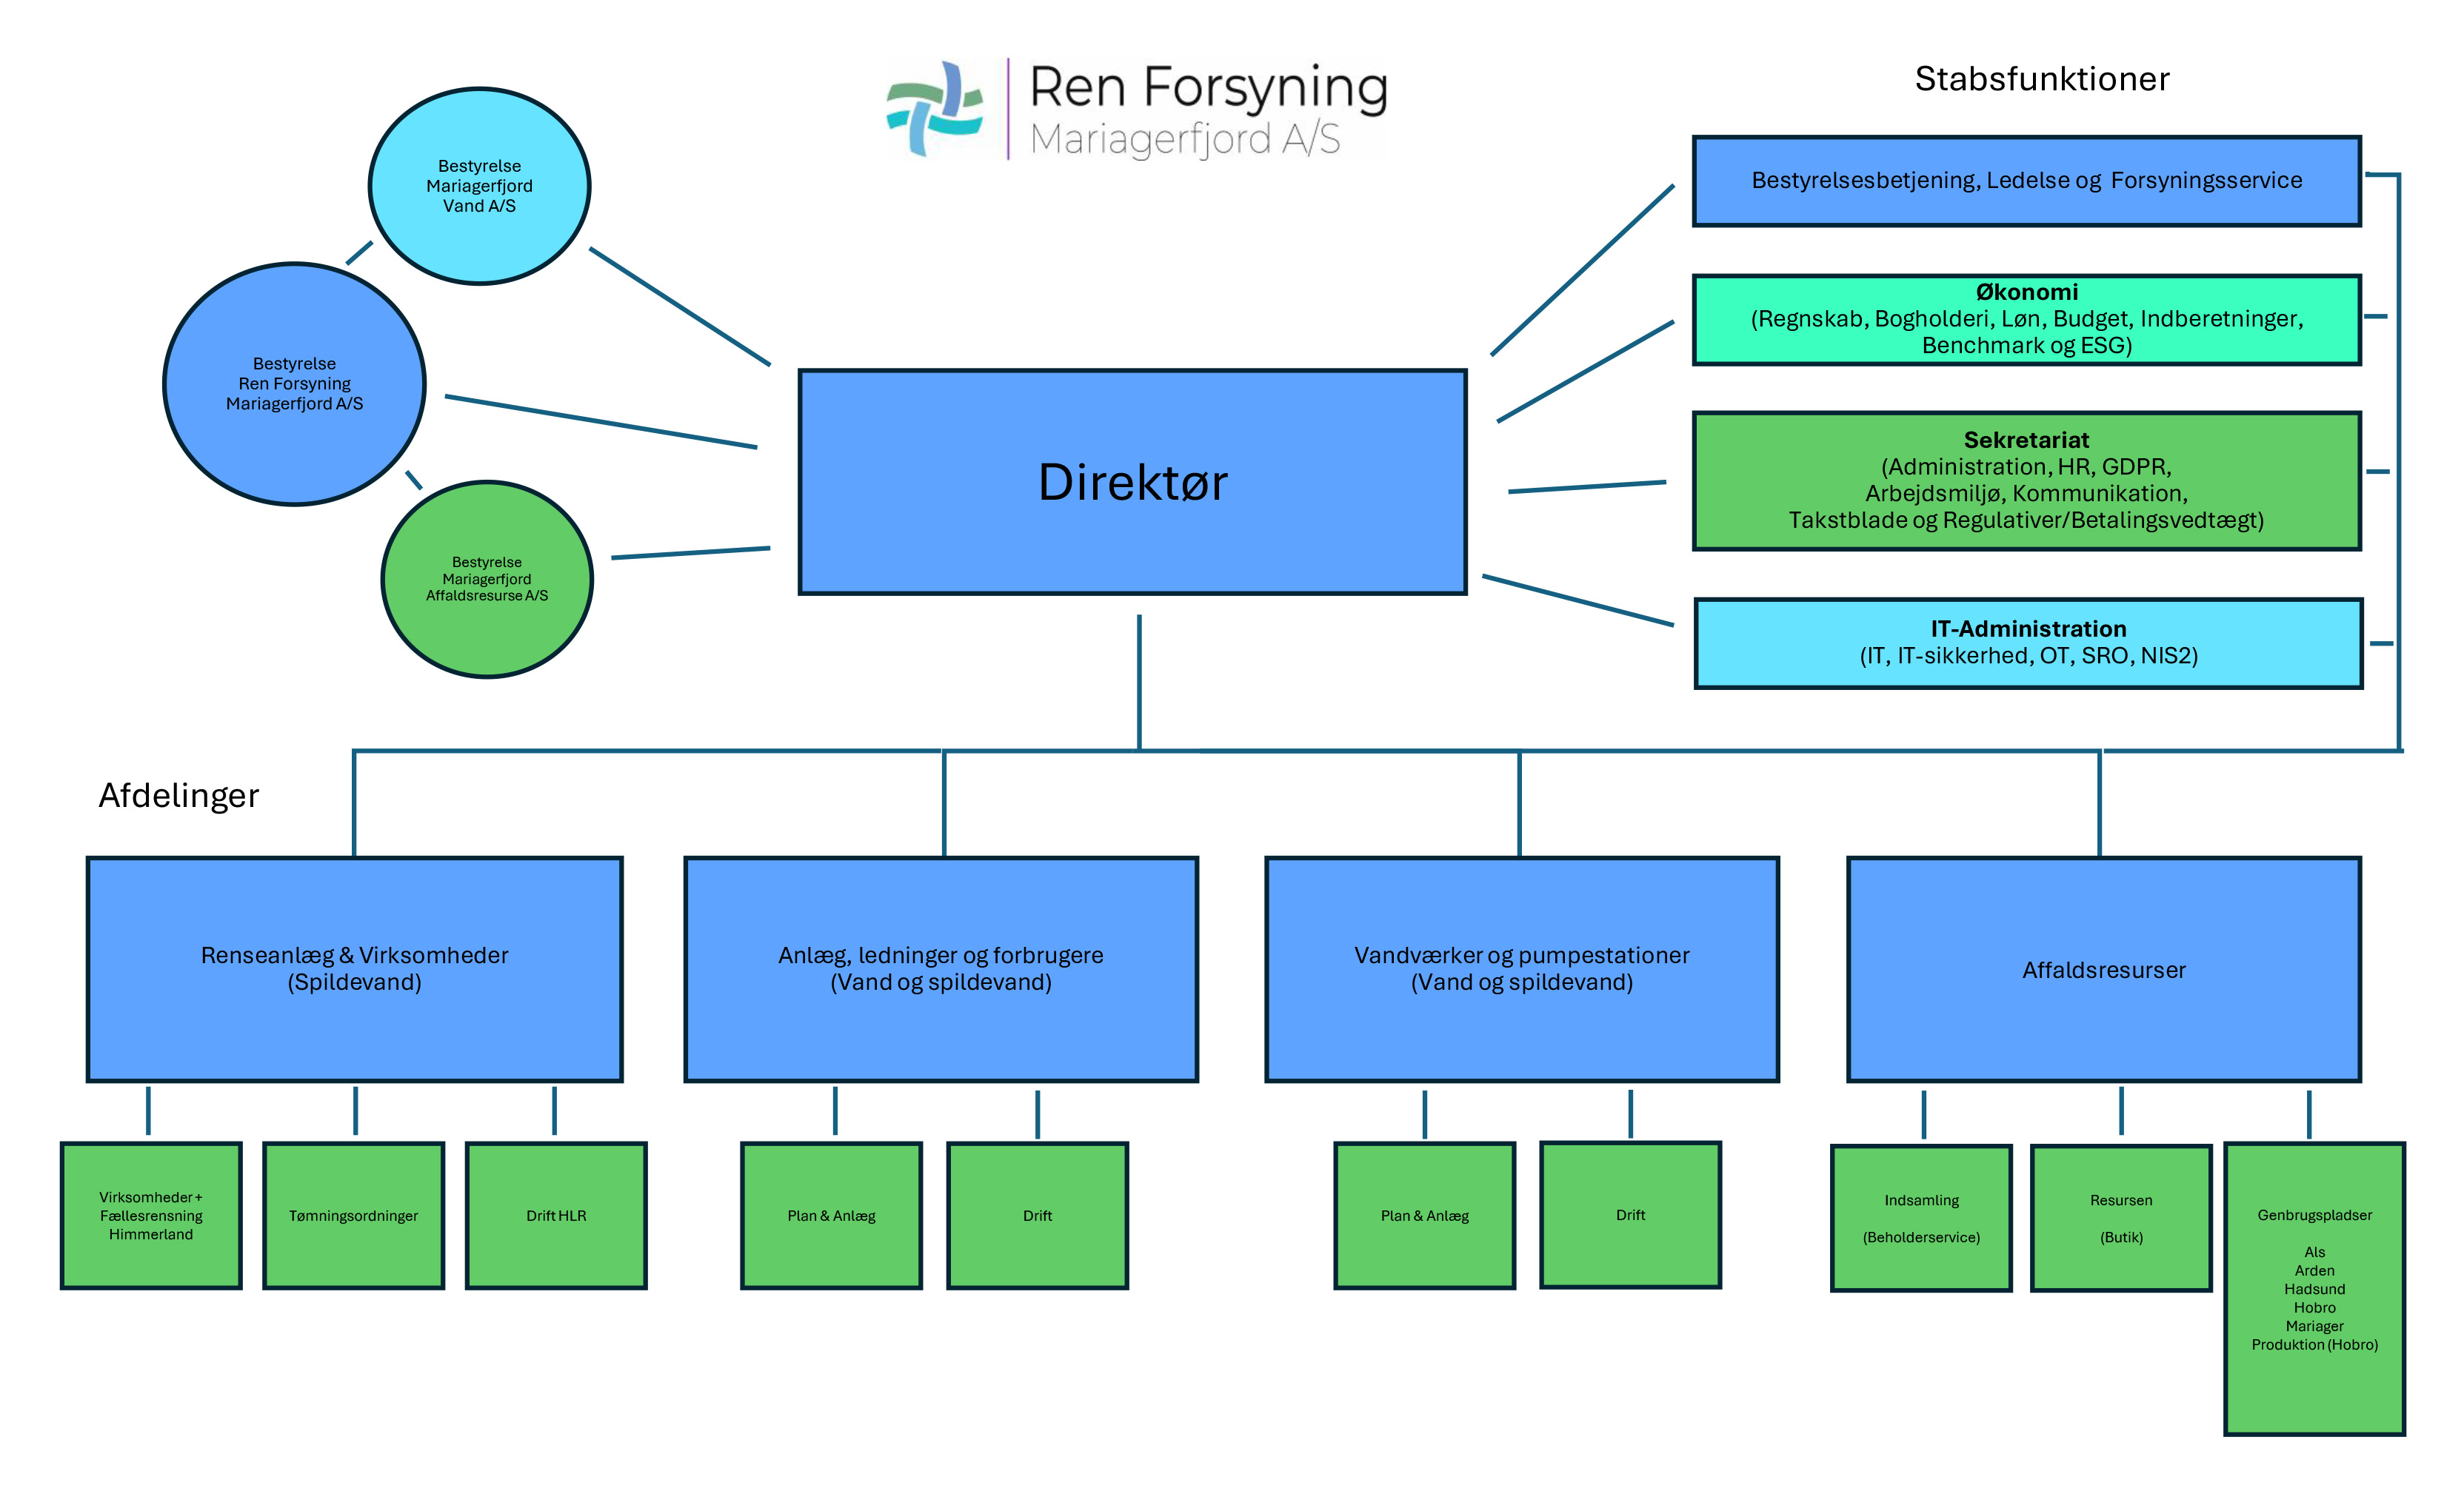Click the Ren Forsyning logo icon
Screen dimensions: 2464x1511
(x=935, y=109)
